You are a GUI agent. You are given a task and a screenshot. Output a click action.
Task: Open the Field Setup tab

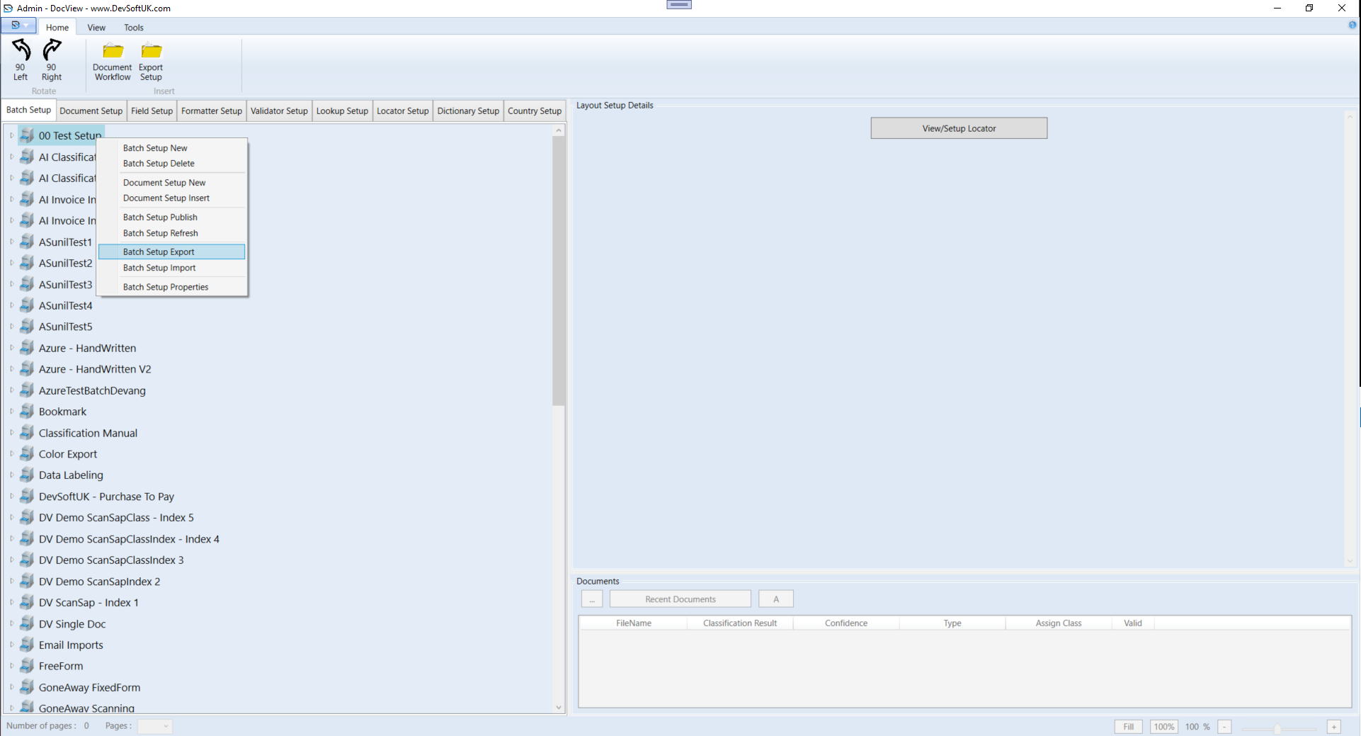[152, 111]
